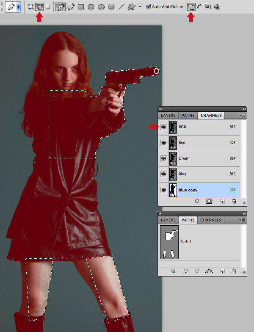Open the Paths panel flyout menu
Screen dimensions: 254x332
242,220
